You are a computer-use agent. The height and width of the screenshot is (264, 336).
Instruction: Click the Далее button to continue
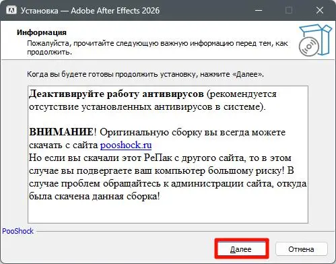(242, 249)
